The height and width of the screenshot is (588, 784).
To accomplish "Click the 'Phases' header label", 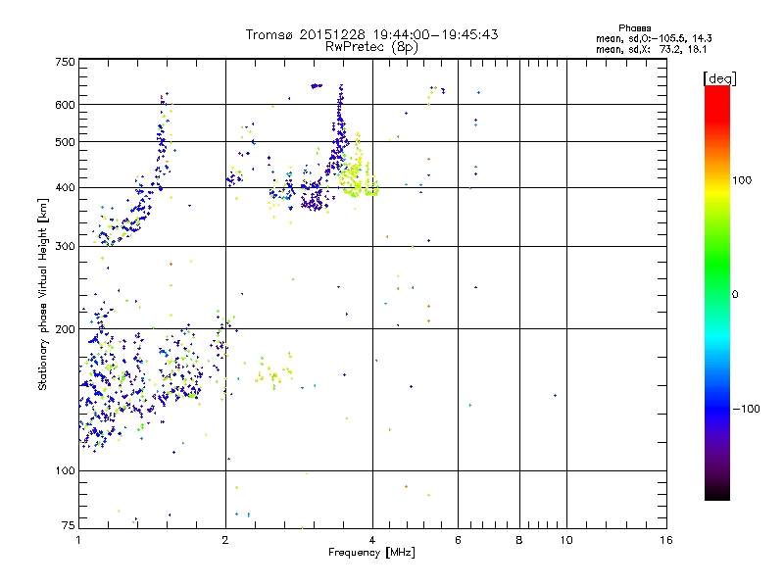I will click(634, 28).
